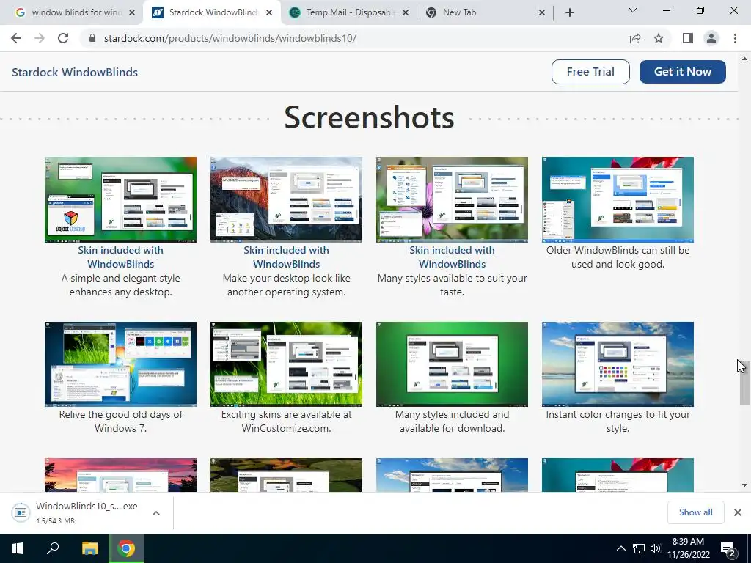Screen dimensions: 751x563
Task: Open the Windows 7 style screenshot thumbnail
Action: [x=121, y=364]
